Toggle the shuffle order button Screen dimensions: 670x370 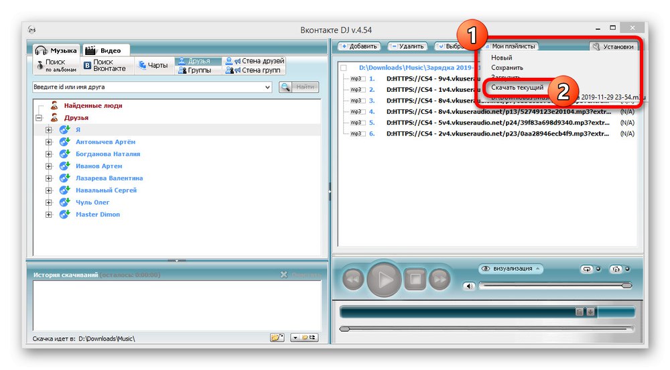[616, 269]
